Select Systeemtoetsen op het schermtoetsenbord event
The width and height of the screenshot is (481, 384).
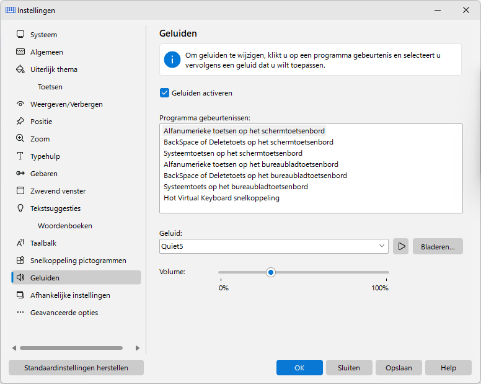pyautogui.click(x=233, y=153)
